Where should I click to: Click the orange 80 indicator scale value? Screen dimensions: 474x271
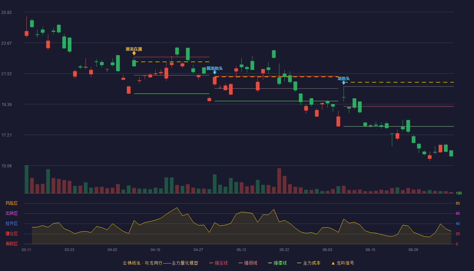click(458, 204)
